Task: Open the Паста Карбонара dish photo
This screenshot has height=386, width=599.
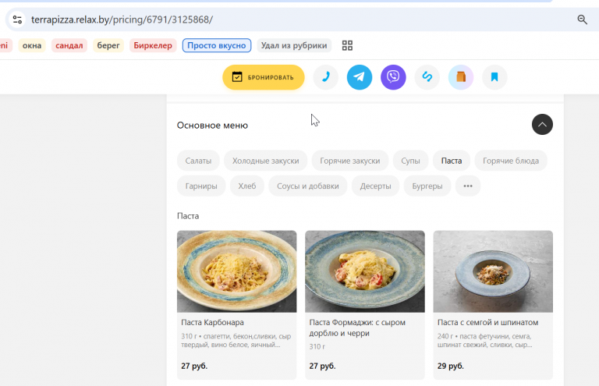Action: (236, 271)
